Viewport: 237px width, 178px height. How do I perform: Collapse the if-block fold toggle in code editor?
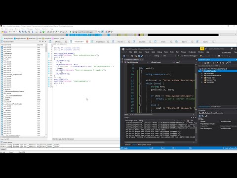(140, 96)
